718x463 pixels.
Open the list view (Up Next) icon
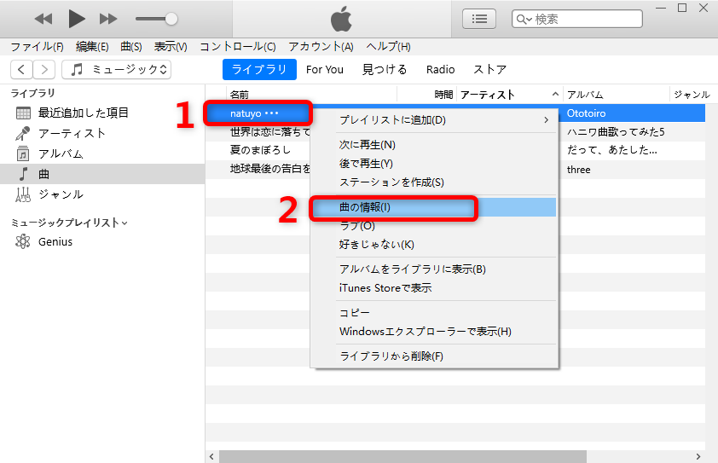coord(479,19)
